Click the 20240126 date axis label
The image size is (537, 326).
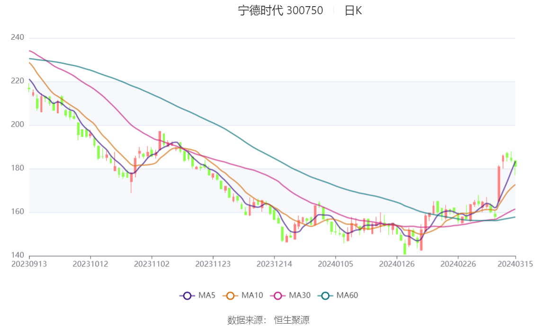pos(396,264)
